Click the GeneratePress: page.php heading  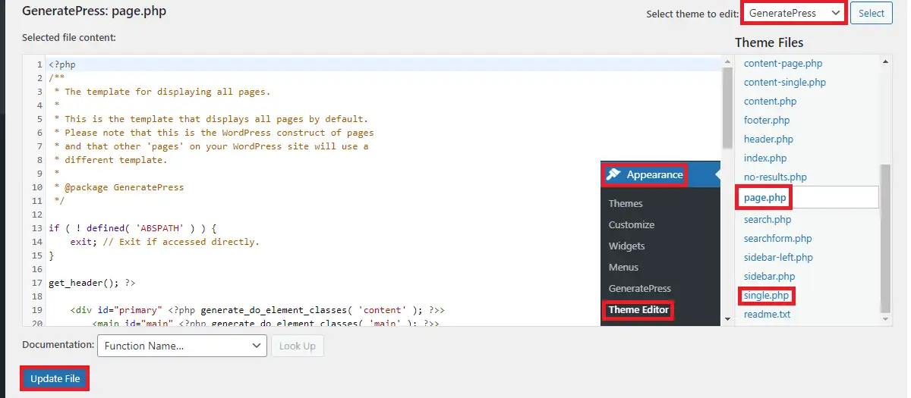[94, 11]
